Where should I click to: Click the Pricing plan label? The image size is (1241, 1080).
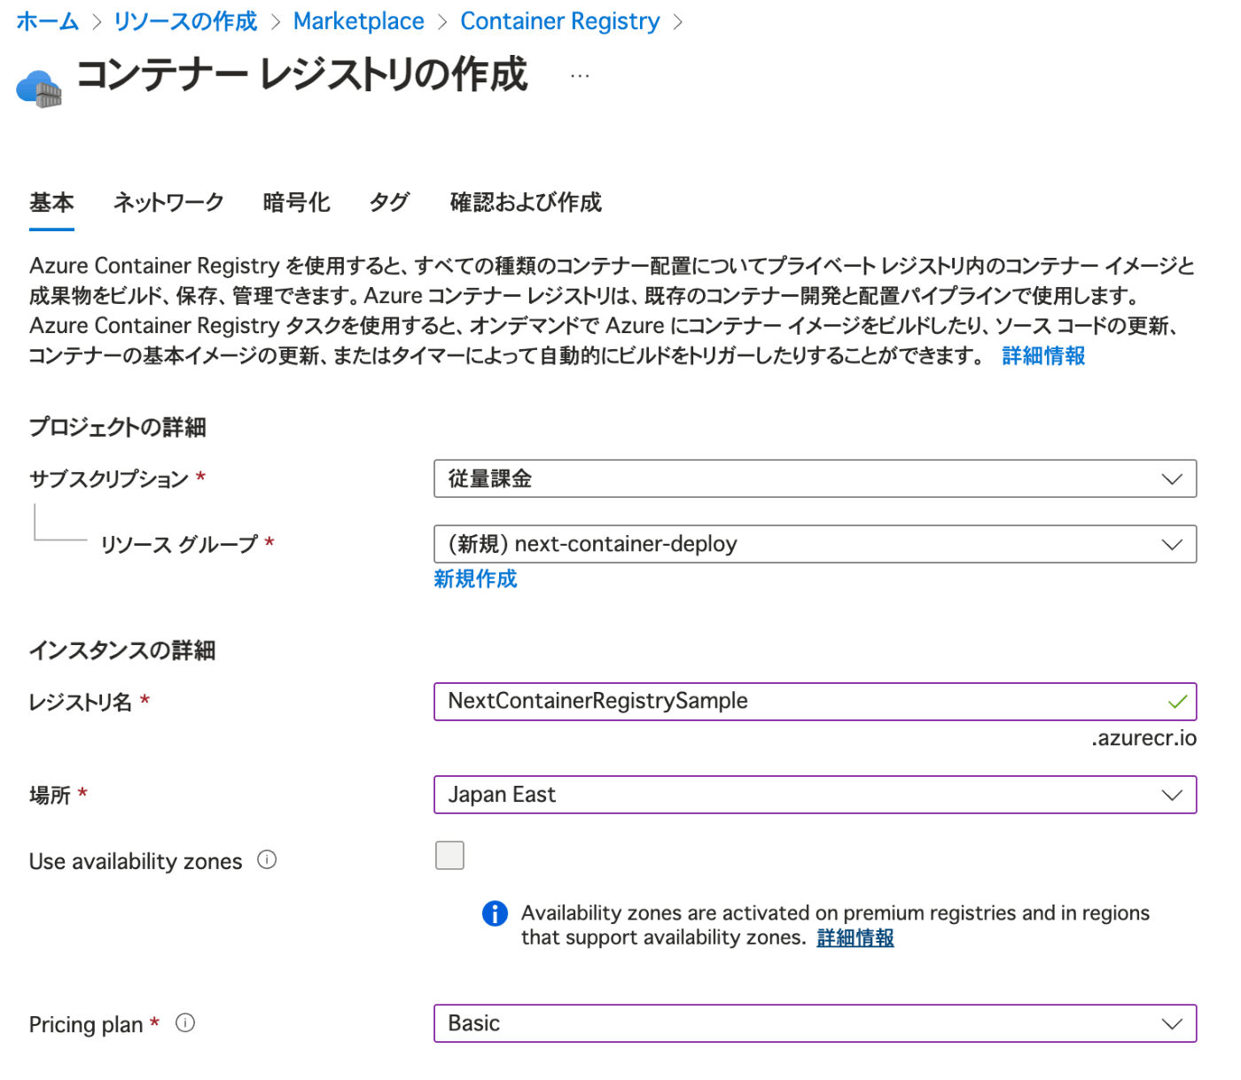86,1024
